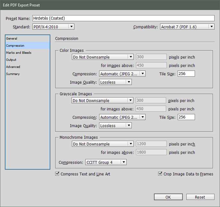This screenshot has width=220, height=207.
Task: Go to the Output section
Action: tap(11, 60)
